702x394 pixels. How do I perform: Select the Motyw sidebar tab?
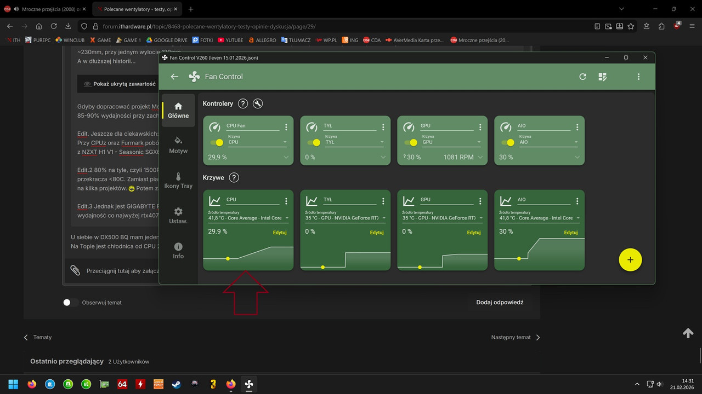[x=178, y=146]
